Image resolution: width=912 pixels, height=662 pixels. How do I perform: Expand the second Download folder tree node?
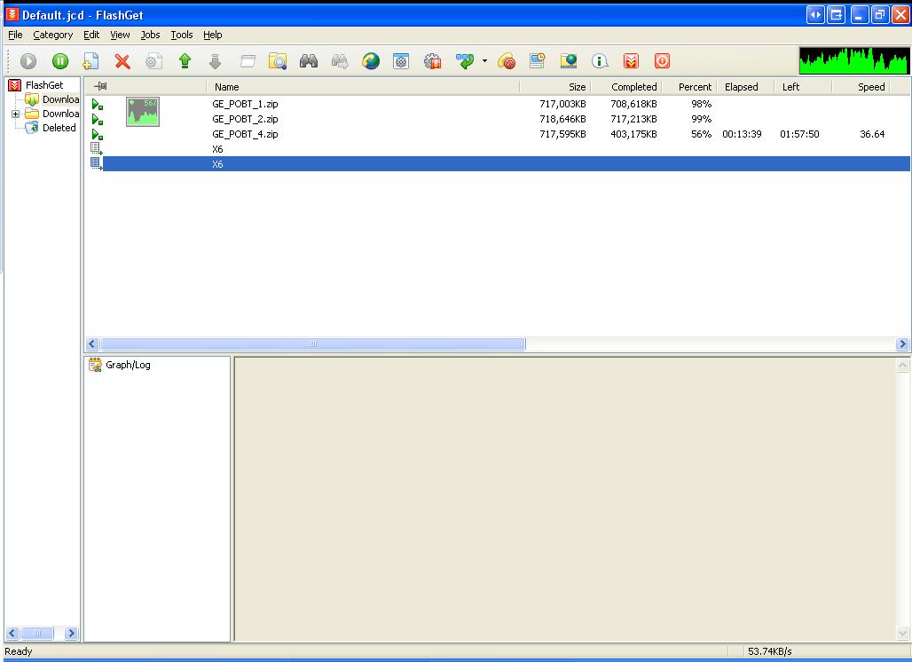16,114
